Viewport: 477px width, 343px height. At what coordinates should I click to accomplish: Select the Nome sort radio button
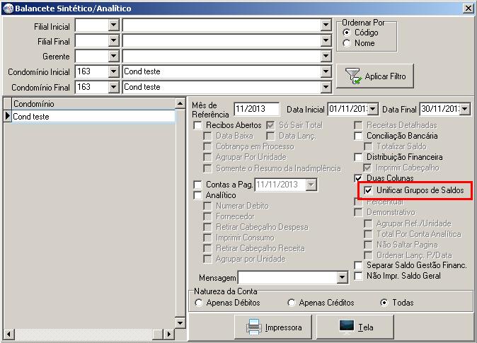tap(347, 43)
